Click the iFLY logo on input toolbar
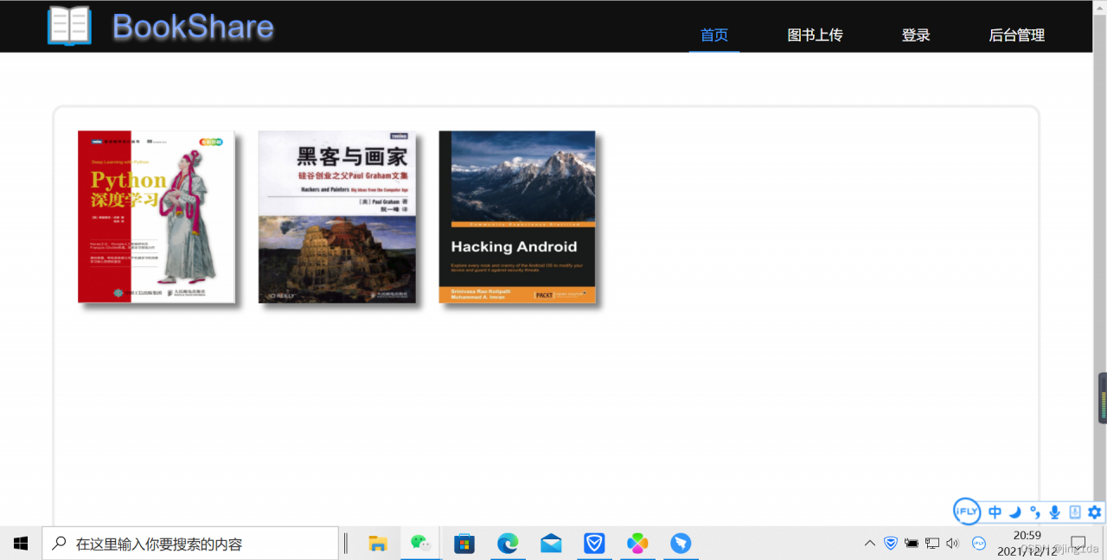Image resolution: width=1107 pixels, height=560 pixels. pos(967,512)
